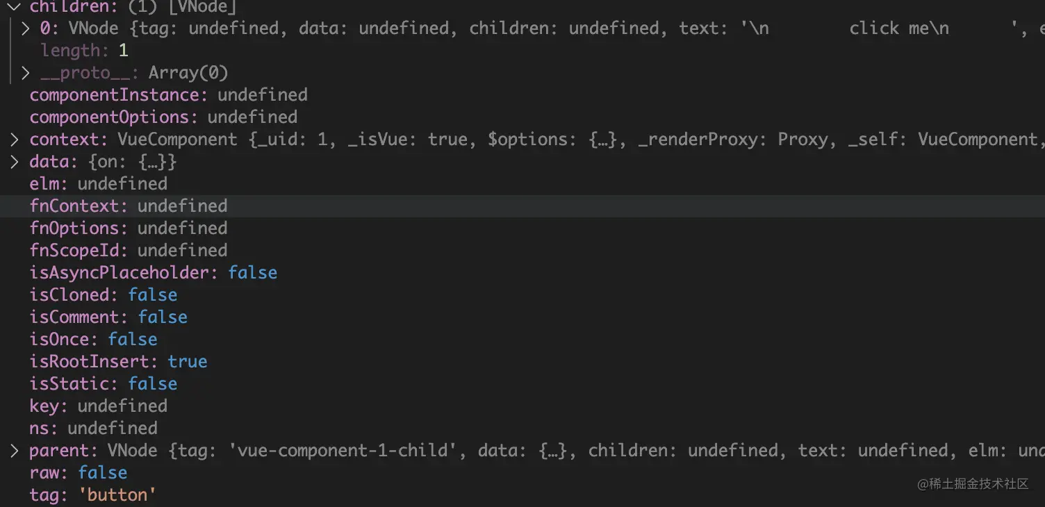Expand the parent VNode arrow
1045x507 pixels.
(x=15, y=451)
